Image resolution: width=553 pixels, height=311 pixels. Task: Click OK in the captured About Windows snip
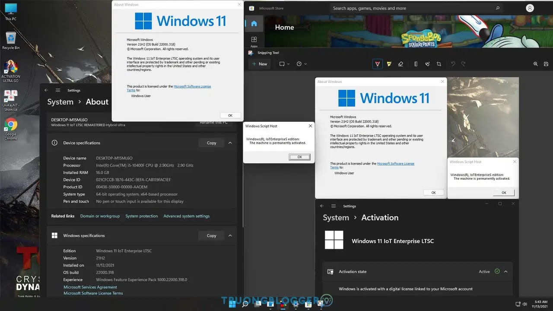[x=433, y=193]
